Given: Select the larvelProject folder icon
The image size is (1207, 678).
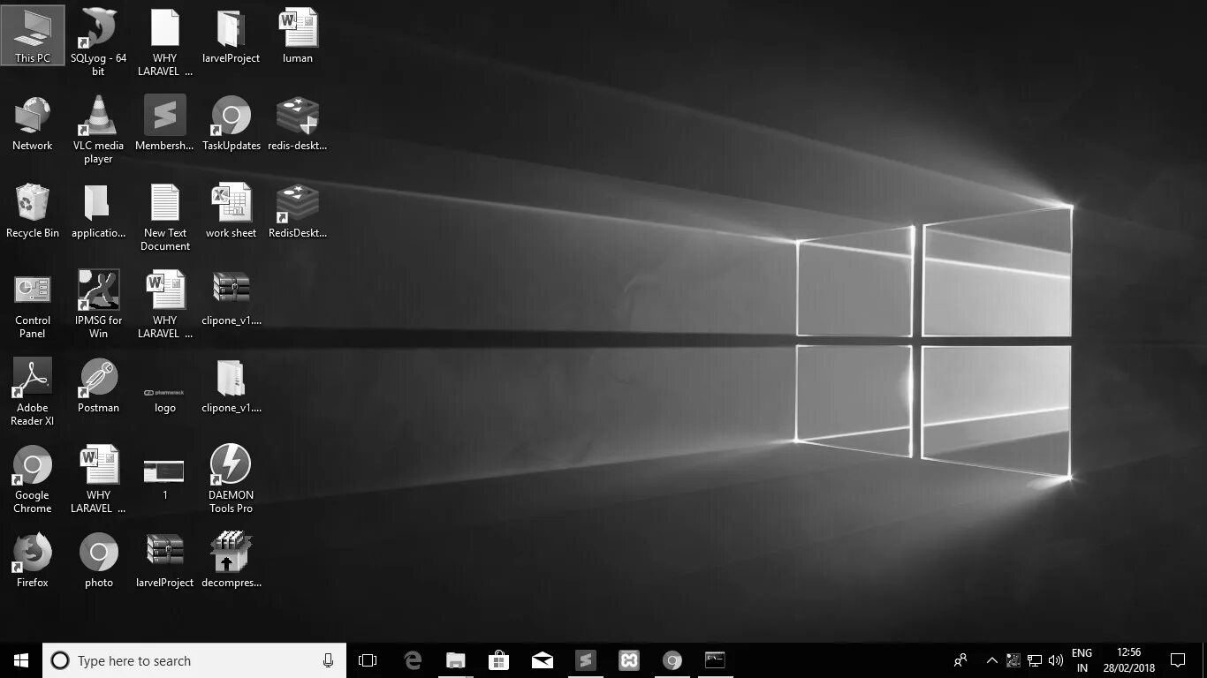Looking at the screenshot, I should coord(231,35).
